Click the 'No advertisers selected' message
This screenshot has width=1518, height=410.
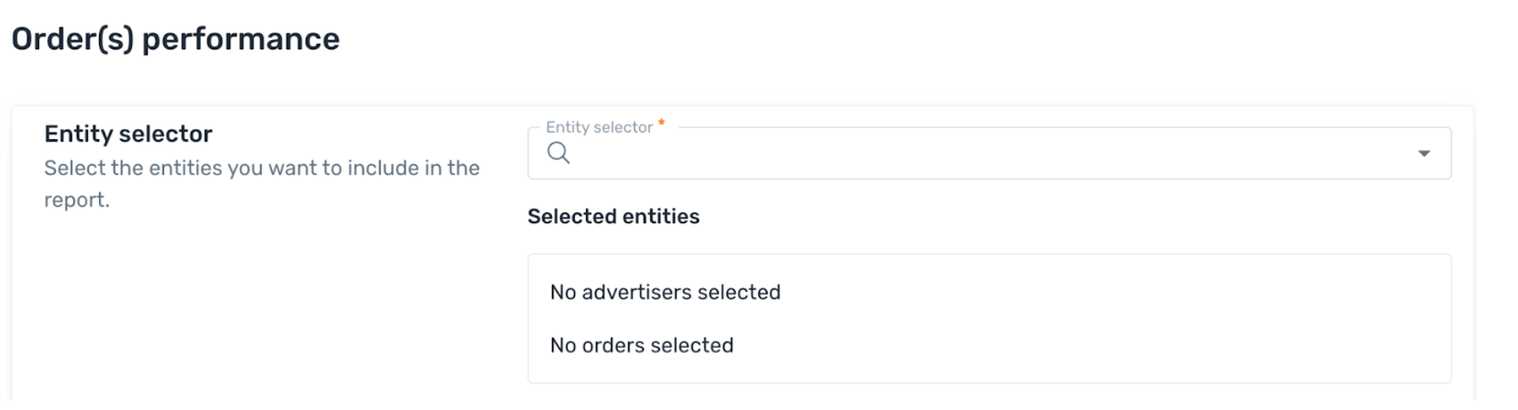[665, 292]
